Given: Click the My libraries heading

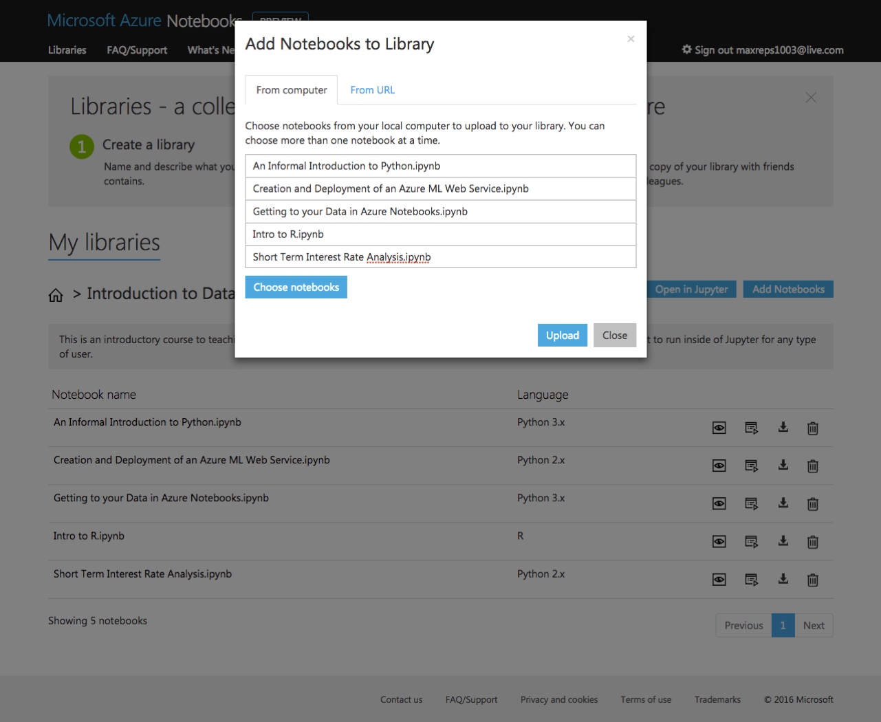Looking at the screenshot, I should click(104, 243).
